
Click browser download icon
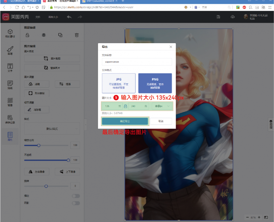(x=257, y=7)
